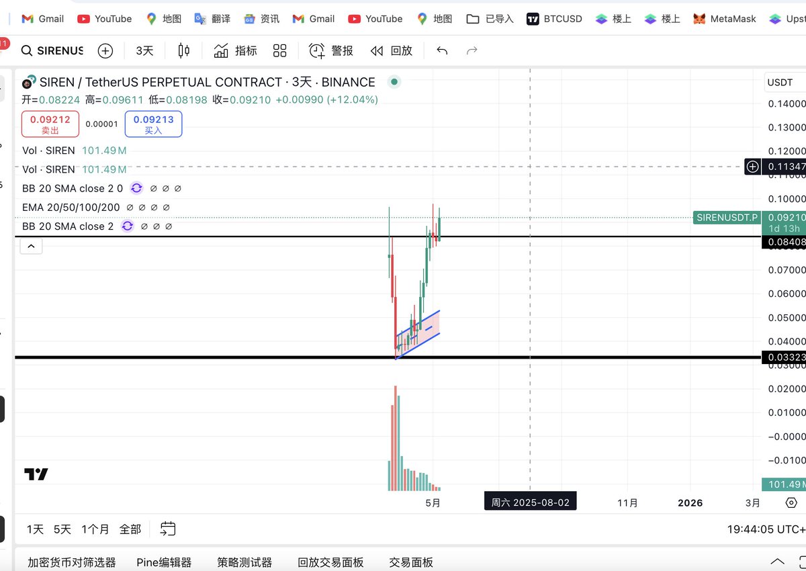Viewport: 806px width, 571px height.
Task: Open the layout templates grid icon
Action: point(279,50)
